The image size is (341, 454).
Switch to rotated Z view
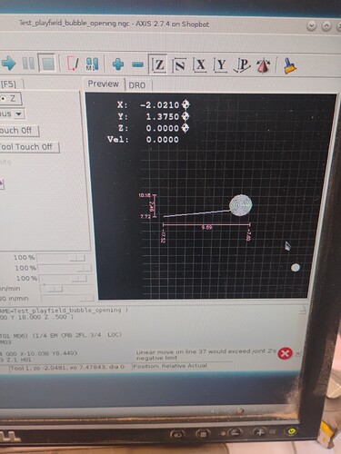(179, 65)
